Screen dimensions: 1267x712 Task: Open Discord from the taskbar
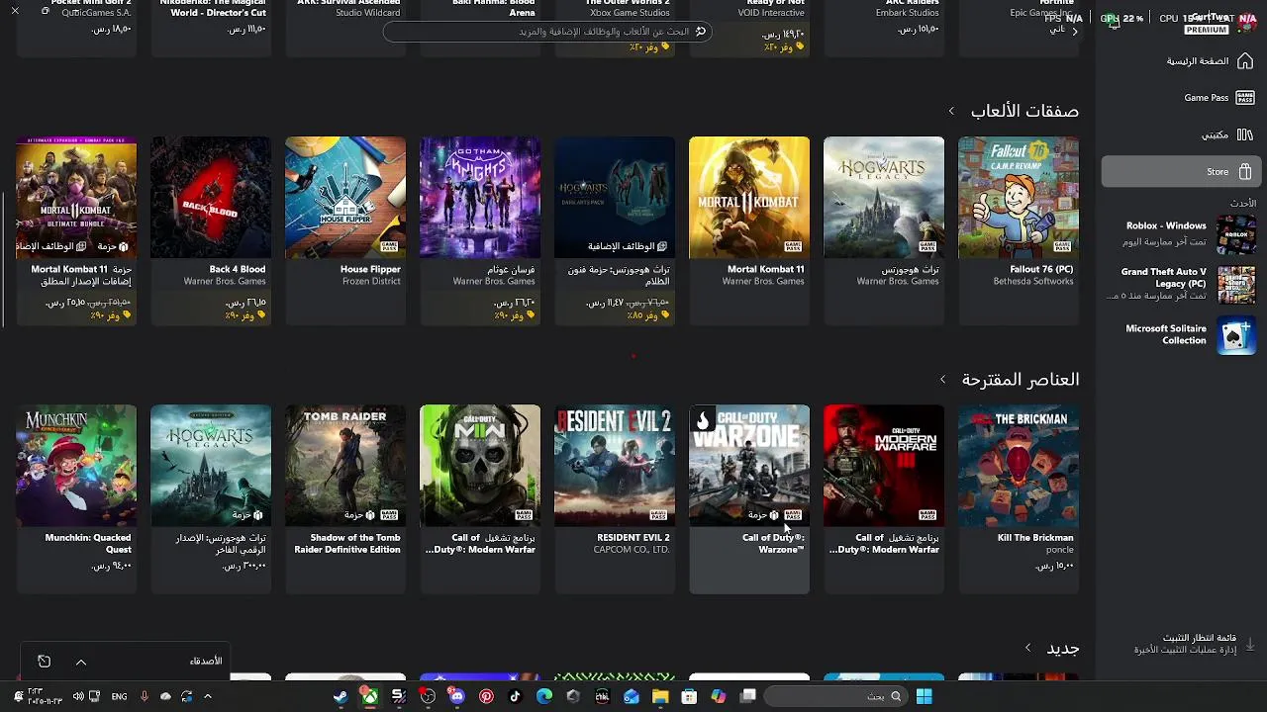click(x=456, y=697)
